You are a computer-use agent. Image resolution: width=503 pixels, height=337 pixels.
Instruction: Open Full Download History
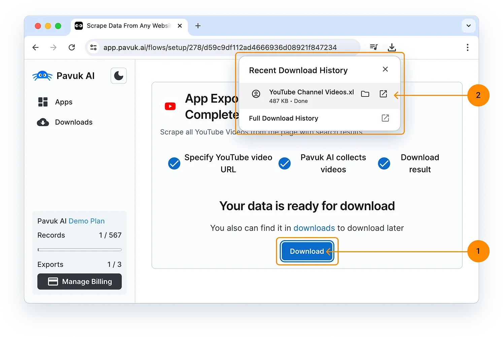319,118
